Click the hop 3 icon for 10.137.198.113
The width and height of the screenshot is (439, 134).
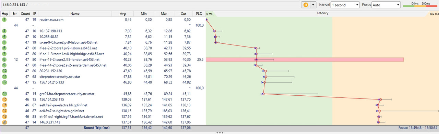tap(4, 31)
